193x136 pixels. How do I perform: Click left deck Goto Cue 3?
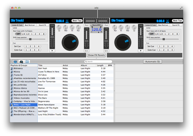point(35,50)
